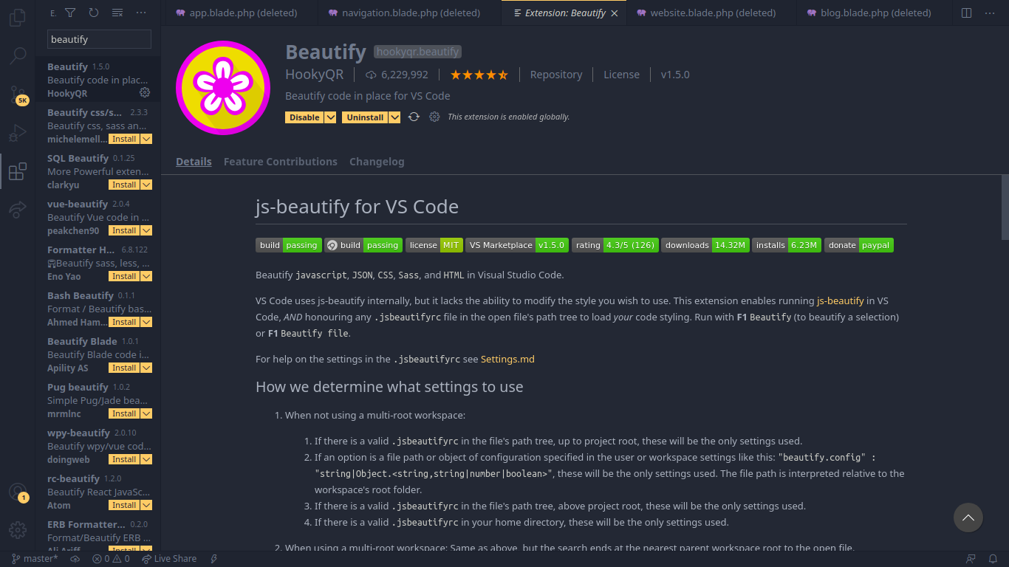Viewport: 1009px width, 567px height.
Task: Refresh the extensions list
Action: point(94,13)
